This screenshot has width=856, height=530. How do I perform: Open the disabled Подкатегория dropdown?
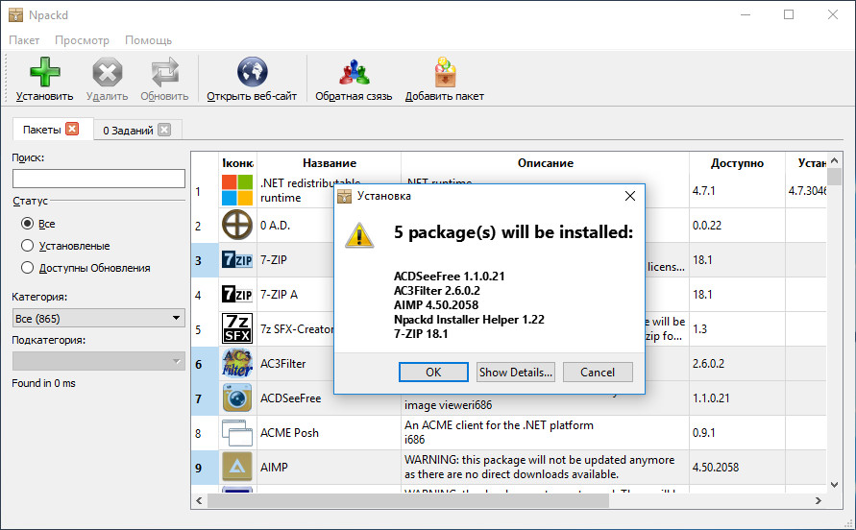point(99,361)
